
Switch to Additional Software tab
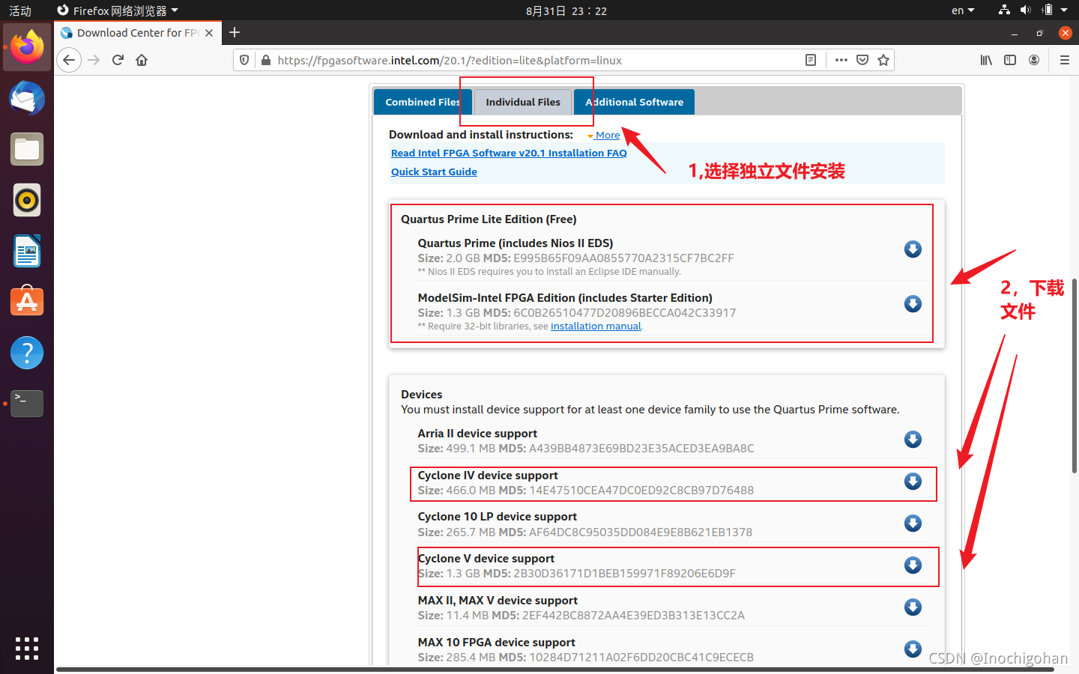tap(634, 102)
